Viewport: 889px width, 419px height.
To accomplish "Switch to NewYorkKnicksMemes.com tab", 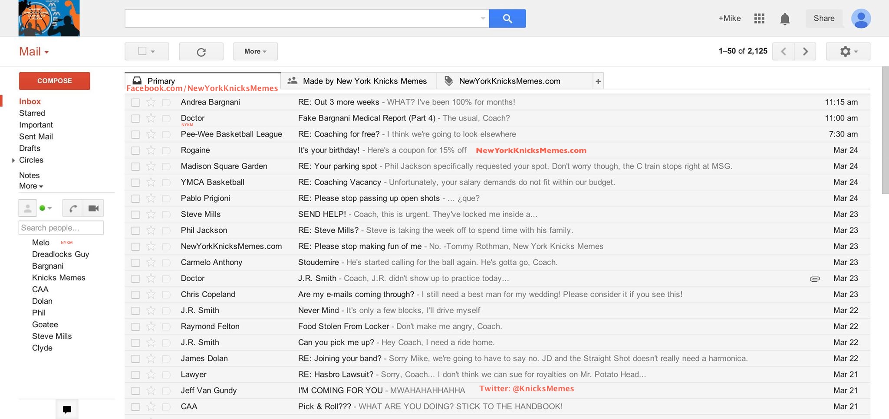I will (510, 81).
